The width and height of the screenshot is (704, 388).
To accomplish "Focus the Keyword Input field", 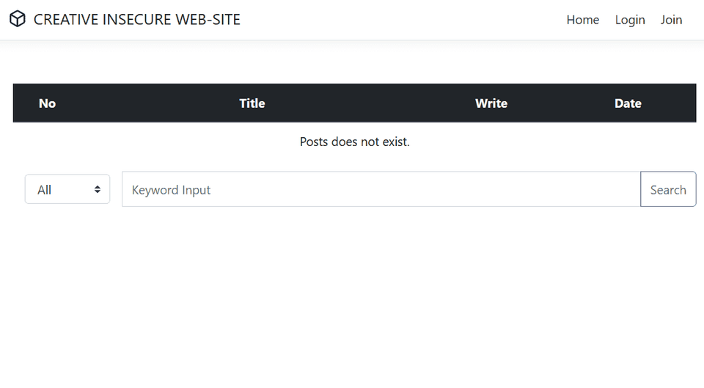I will [x=381, y=189].
